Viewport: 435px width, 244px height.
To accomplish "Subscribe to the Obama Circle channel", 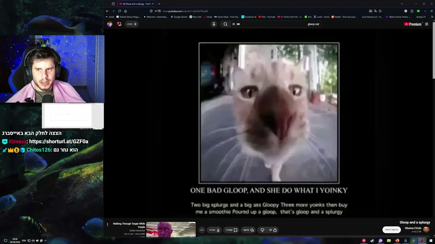I will [391, 230].
